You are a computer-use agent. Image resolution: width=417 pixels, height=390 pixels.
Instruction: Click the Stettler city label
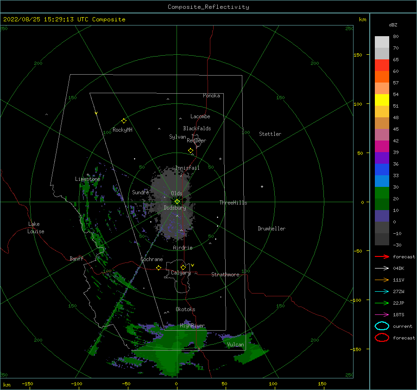point(270,134)
